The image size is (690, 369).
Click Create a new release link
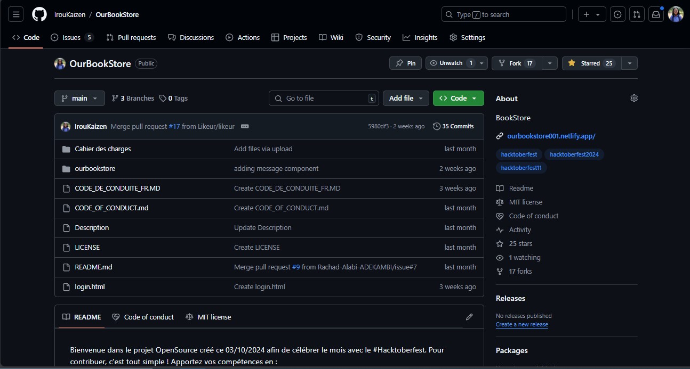pyautogui.click(x=521, y=324)
